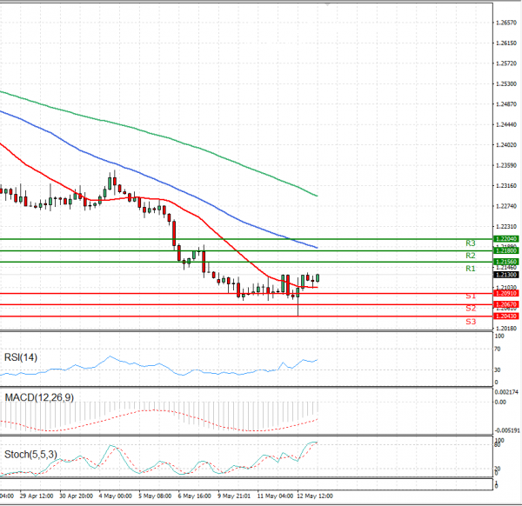Click the RSI scale value 30
Screen dimensions: 522x506
coord(498,370)
